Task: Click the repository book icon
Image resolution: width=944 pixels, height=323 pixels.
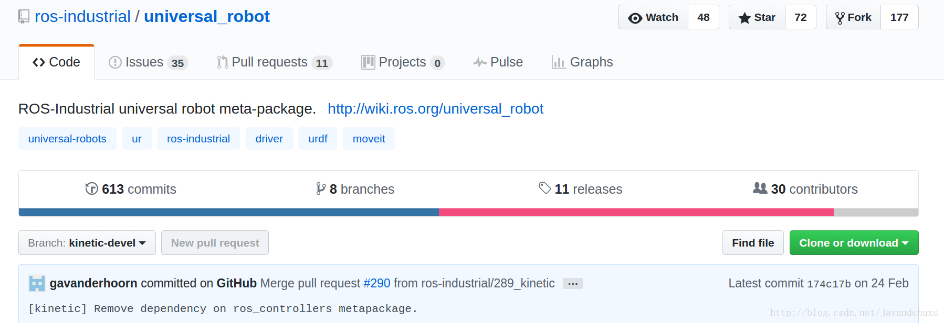Action: pyautogui.click(x=24, y=17)
